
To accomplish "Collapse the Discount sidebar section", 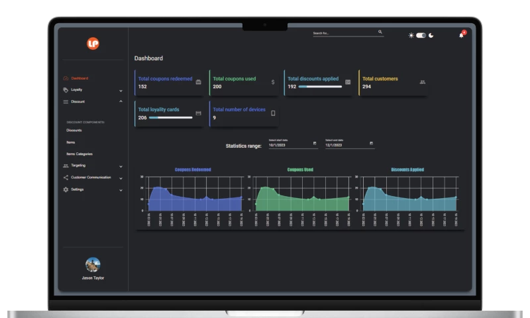I will 121,101.
